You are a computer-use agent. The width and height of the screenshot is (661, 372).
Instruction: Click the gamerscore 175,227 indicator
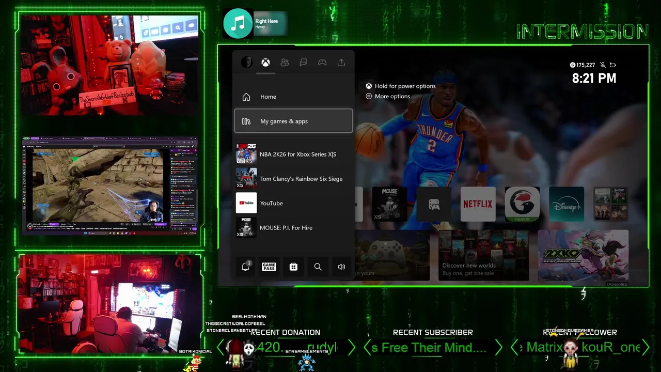(x=583, y=65)
